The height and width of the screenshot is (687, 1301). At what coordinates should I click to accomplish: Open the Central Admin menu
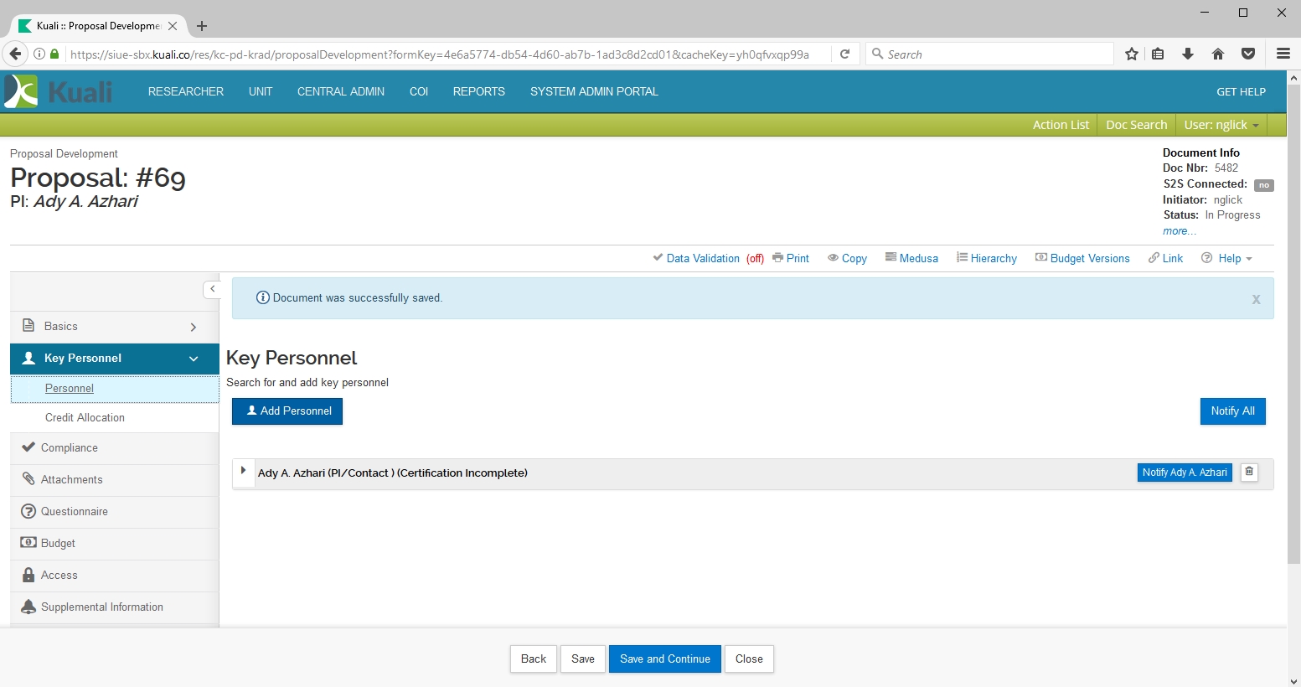(x=340, y=91)
